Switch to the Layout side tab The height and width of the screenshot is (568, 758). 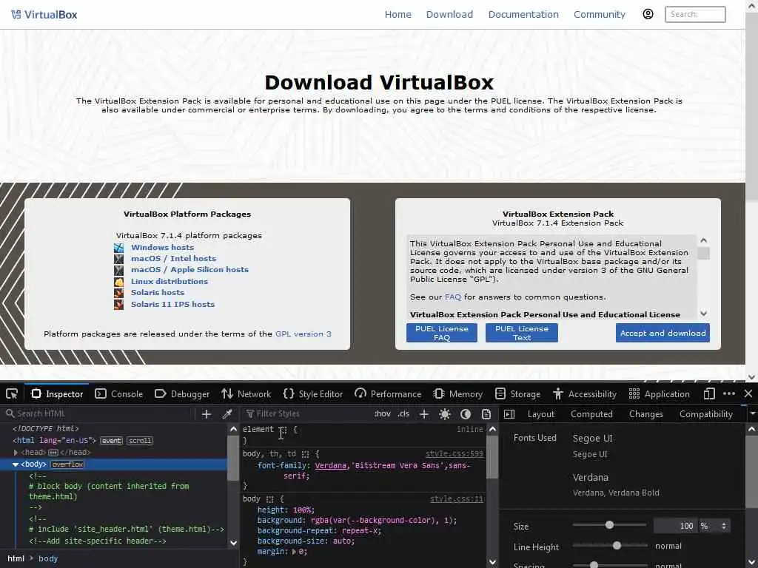541,414
